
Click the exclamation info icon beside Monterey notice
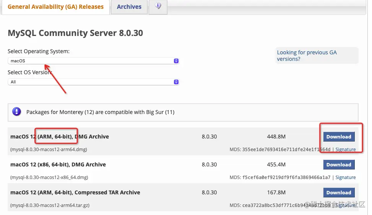point(16,112)
